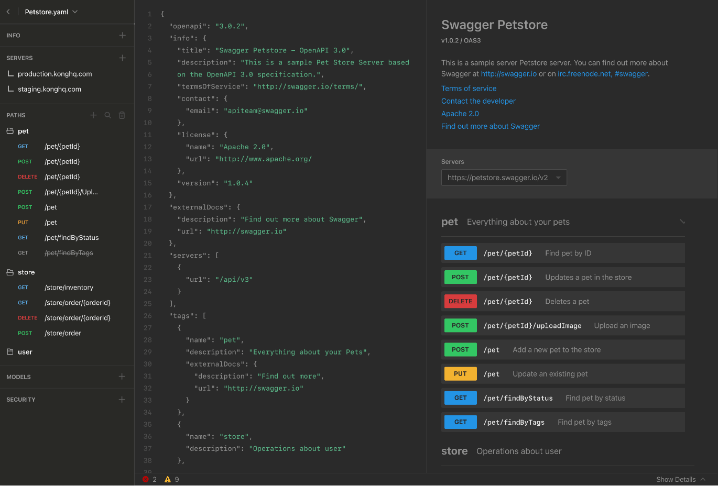Collapse the store folder in sidebar
The image size is (718, 486).
[x=20, y=272]
